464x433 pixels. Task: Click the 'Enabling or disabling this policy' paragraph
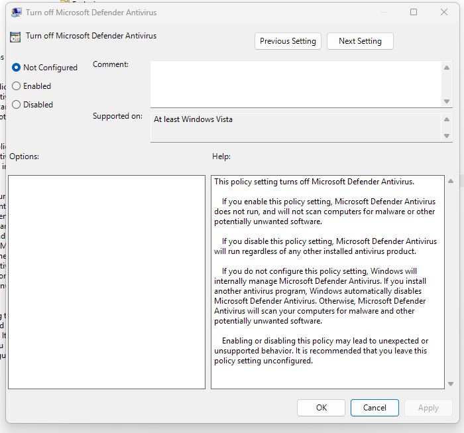point(321,351)
